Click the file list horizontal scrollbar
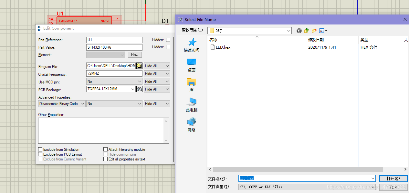The height and width of the screenshot is (193, 409). click(x=298, y=169)
